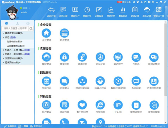168x128 pixels.
Task: Open 客户意向度 heart icon
Action: 82,105
